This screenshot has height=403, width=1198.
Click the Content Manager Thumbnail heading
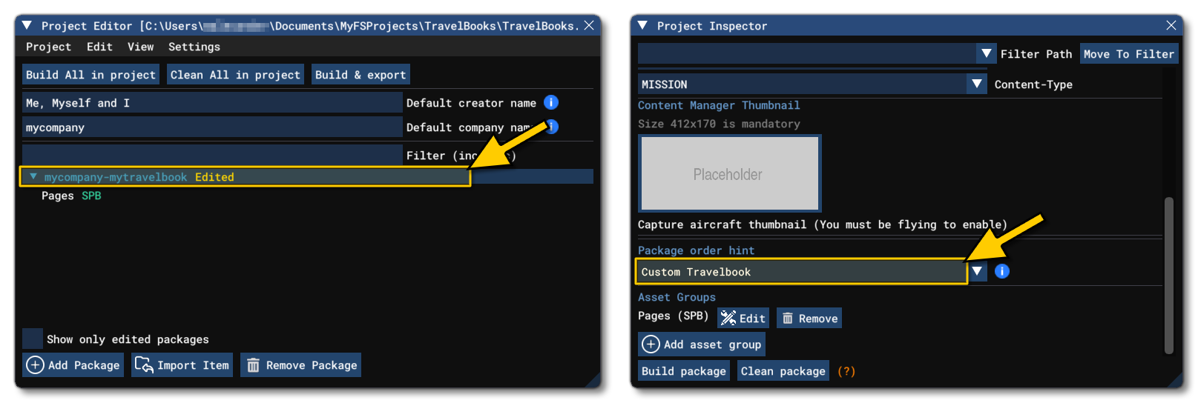coord(719,105)
